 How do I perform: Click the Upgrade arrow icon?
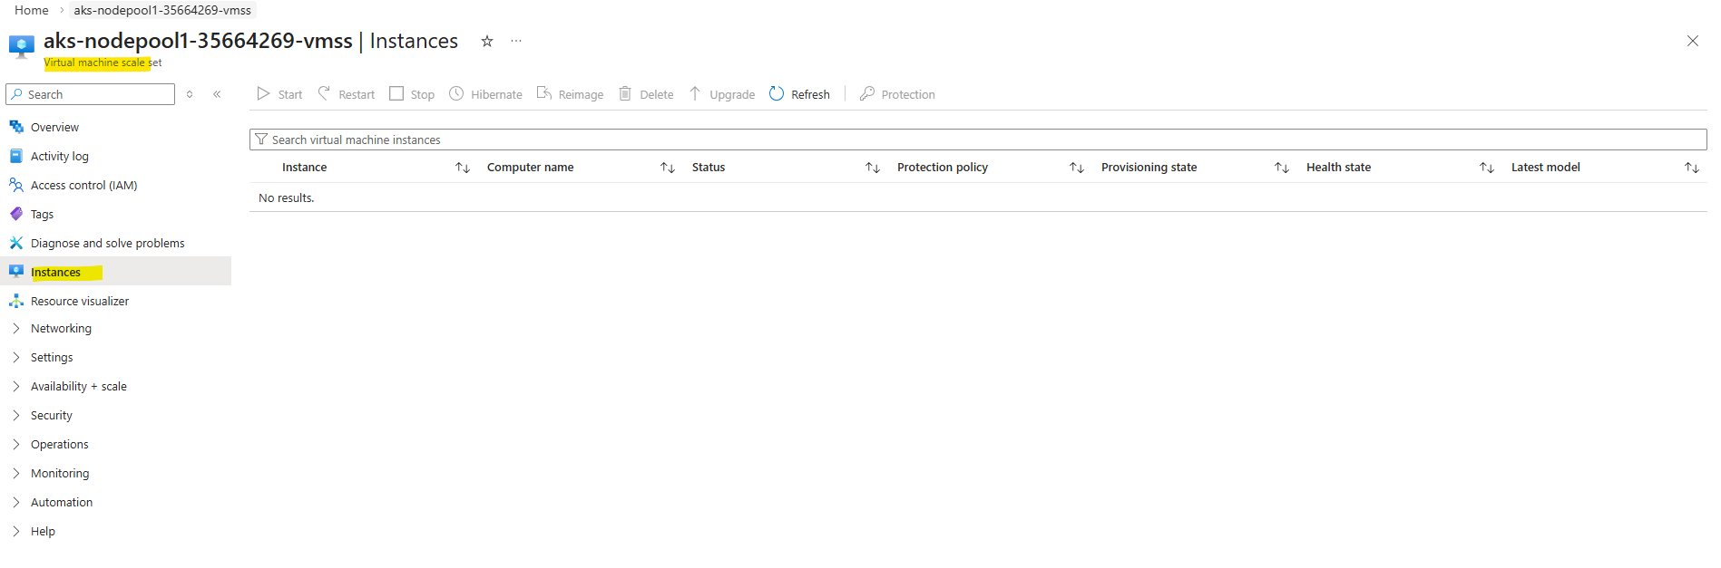695,93
